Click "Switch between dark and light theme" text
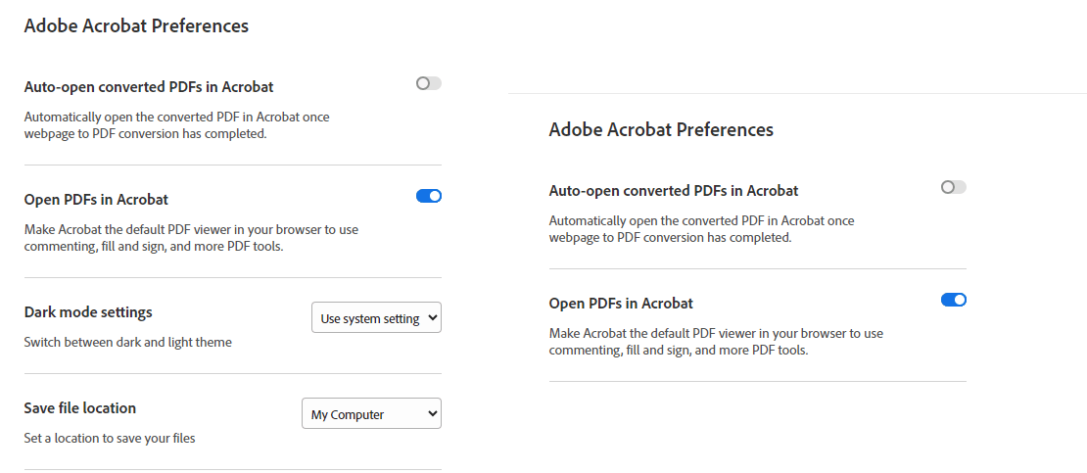 [x=127, y=343]
